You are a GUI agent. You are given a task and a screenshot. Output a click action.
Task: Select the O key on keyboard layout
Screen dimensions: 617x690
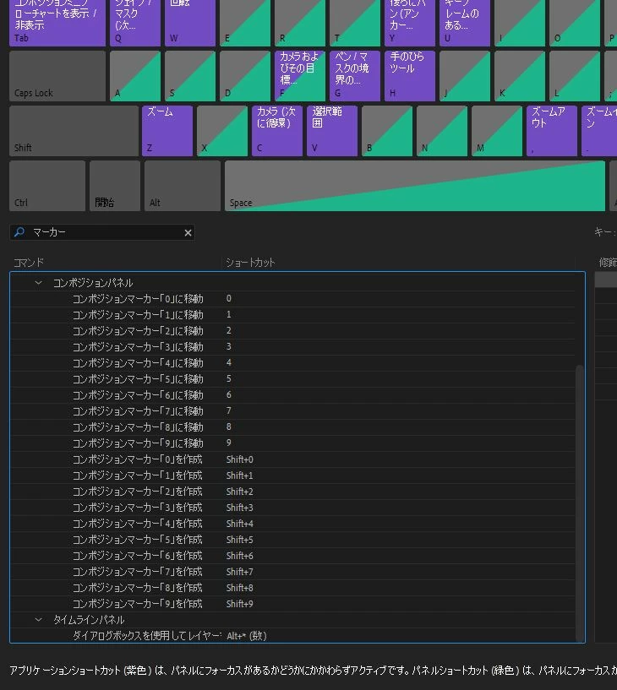click(x=574, y=23)
